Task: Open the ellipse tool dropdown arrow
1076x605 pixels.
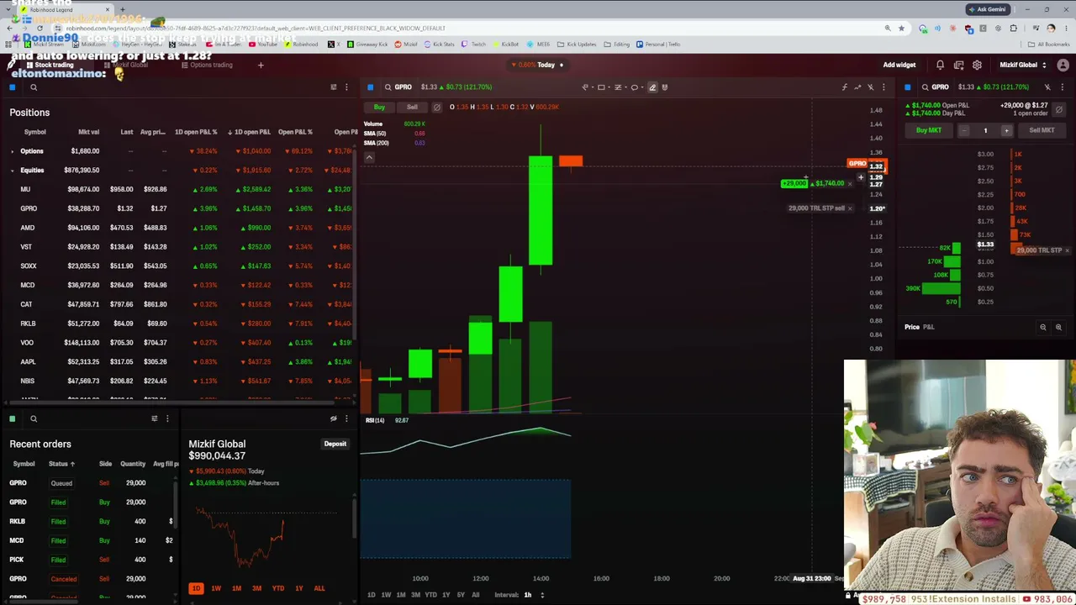Action: pos(643,87)
